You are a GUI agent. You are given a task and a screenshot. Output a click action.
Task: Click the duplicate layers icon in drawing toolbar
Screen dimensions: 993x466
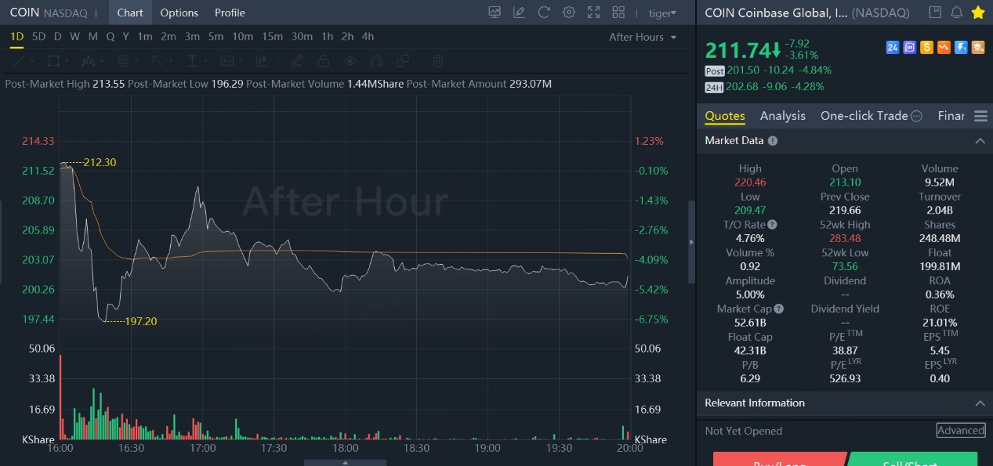403,60
